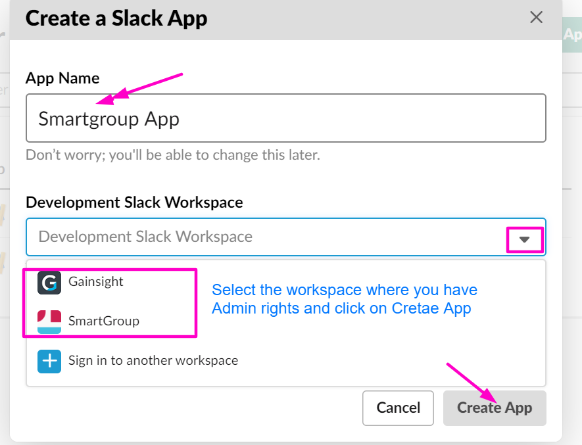582x445 pixels.
Task: Click the SmartGroup workspace logo icon
Action: pos(49,322)
